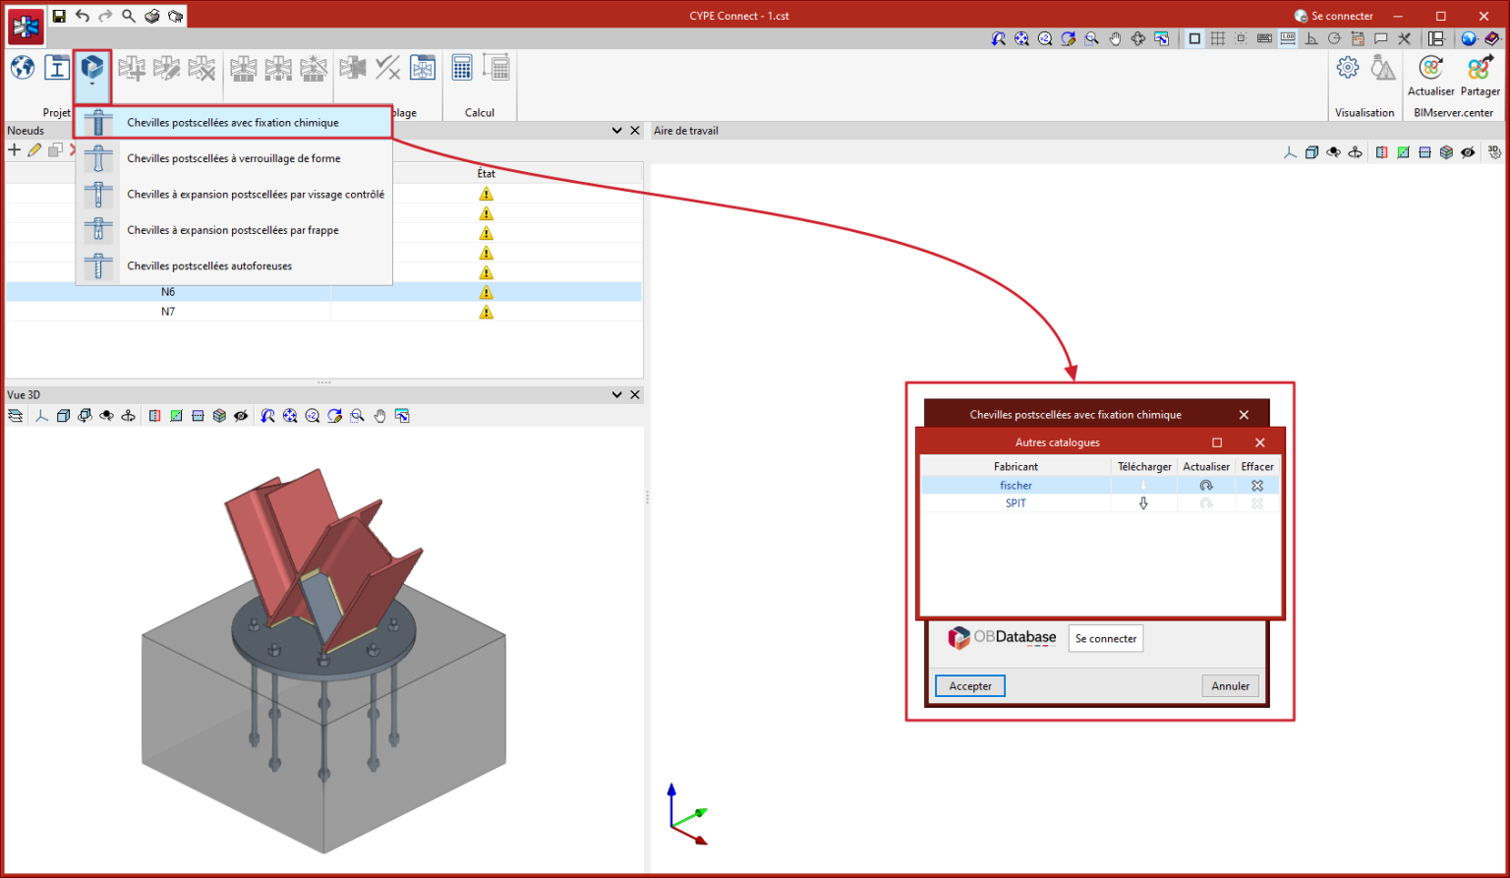Collapse the Noeuds panel chevron
Image resolution: width=1510 pixels, height=878 pixels.
coord(616,131)
